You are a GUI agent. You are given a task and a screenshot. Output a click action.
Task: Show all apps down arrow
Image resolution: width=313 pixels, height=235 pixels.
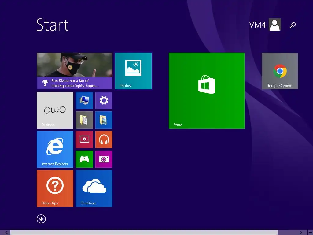pyautogui.click(x=41, y=219)
